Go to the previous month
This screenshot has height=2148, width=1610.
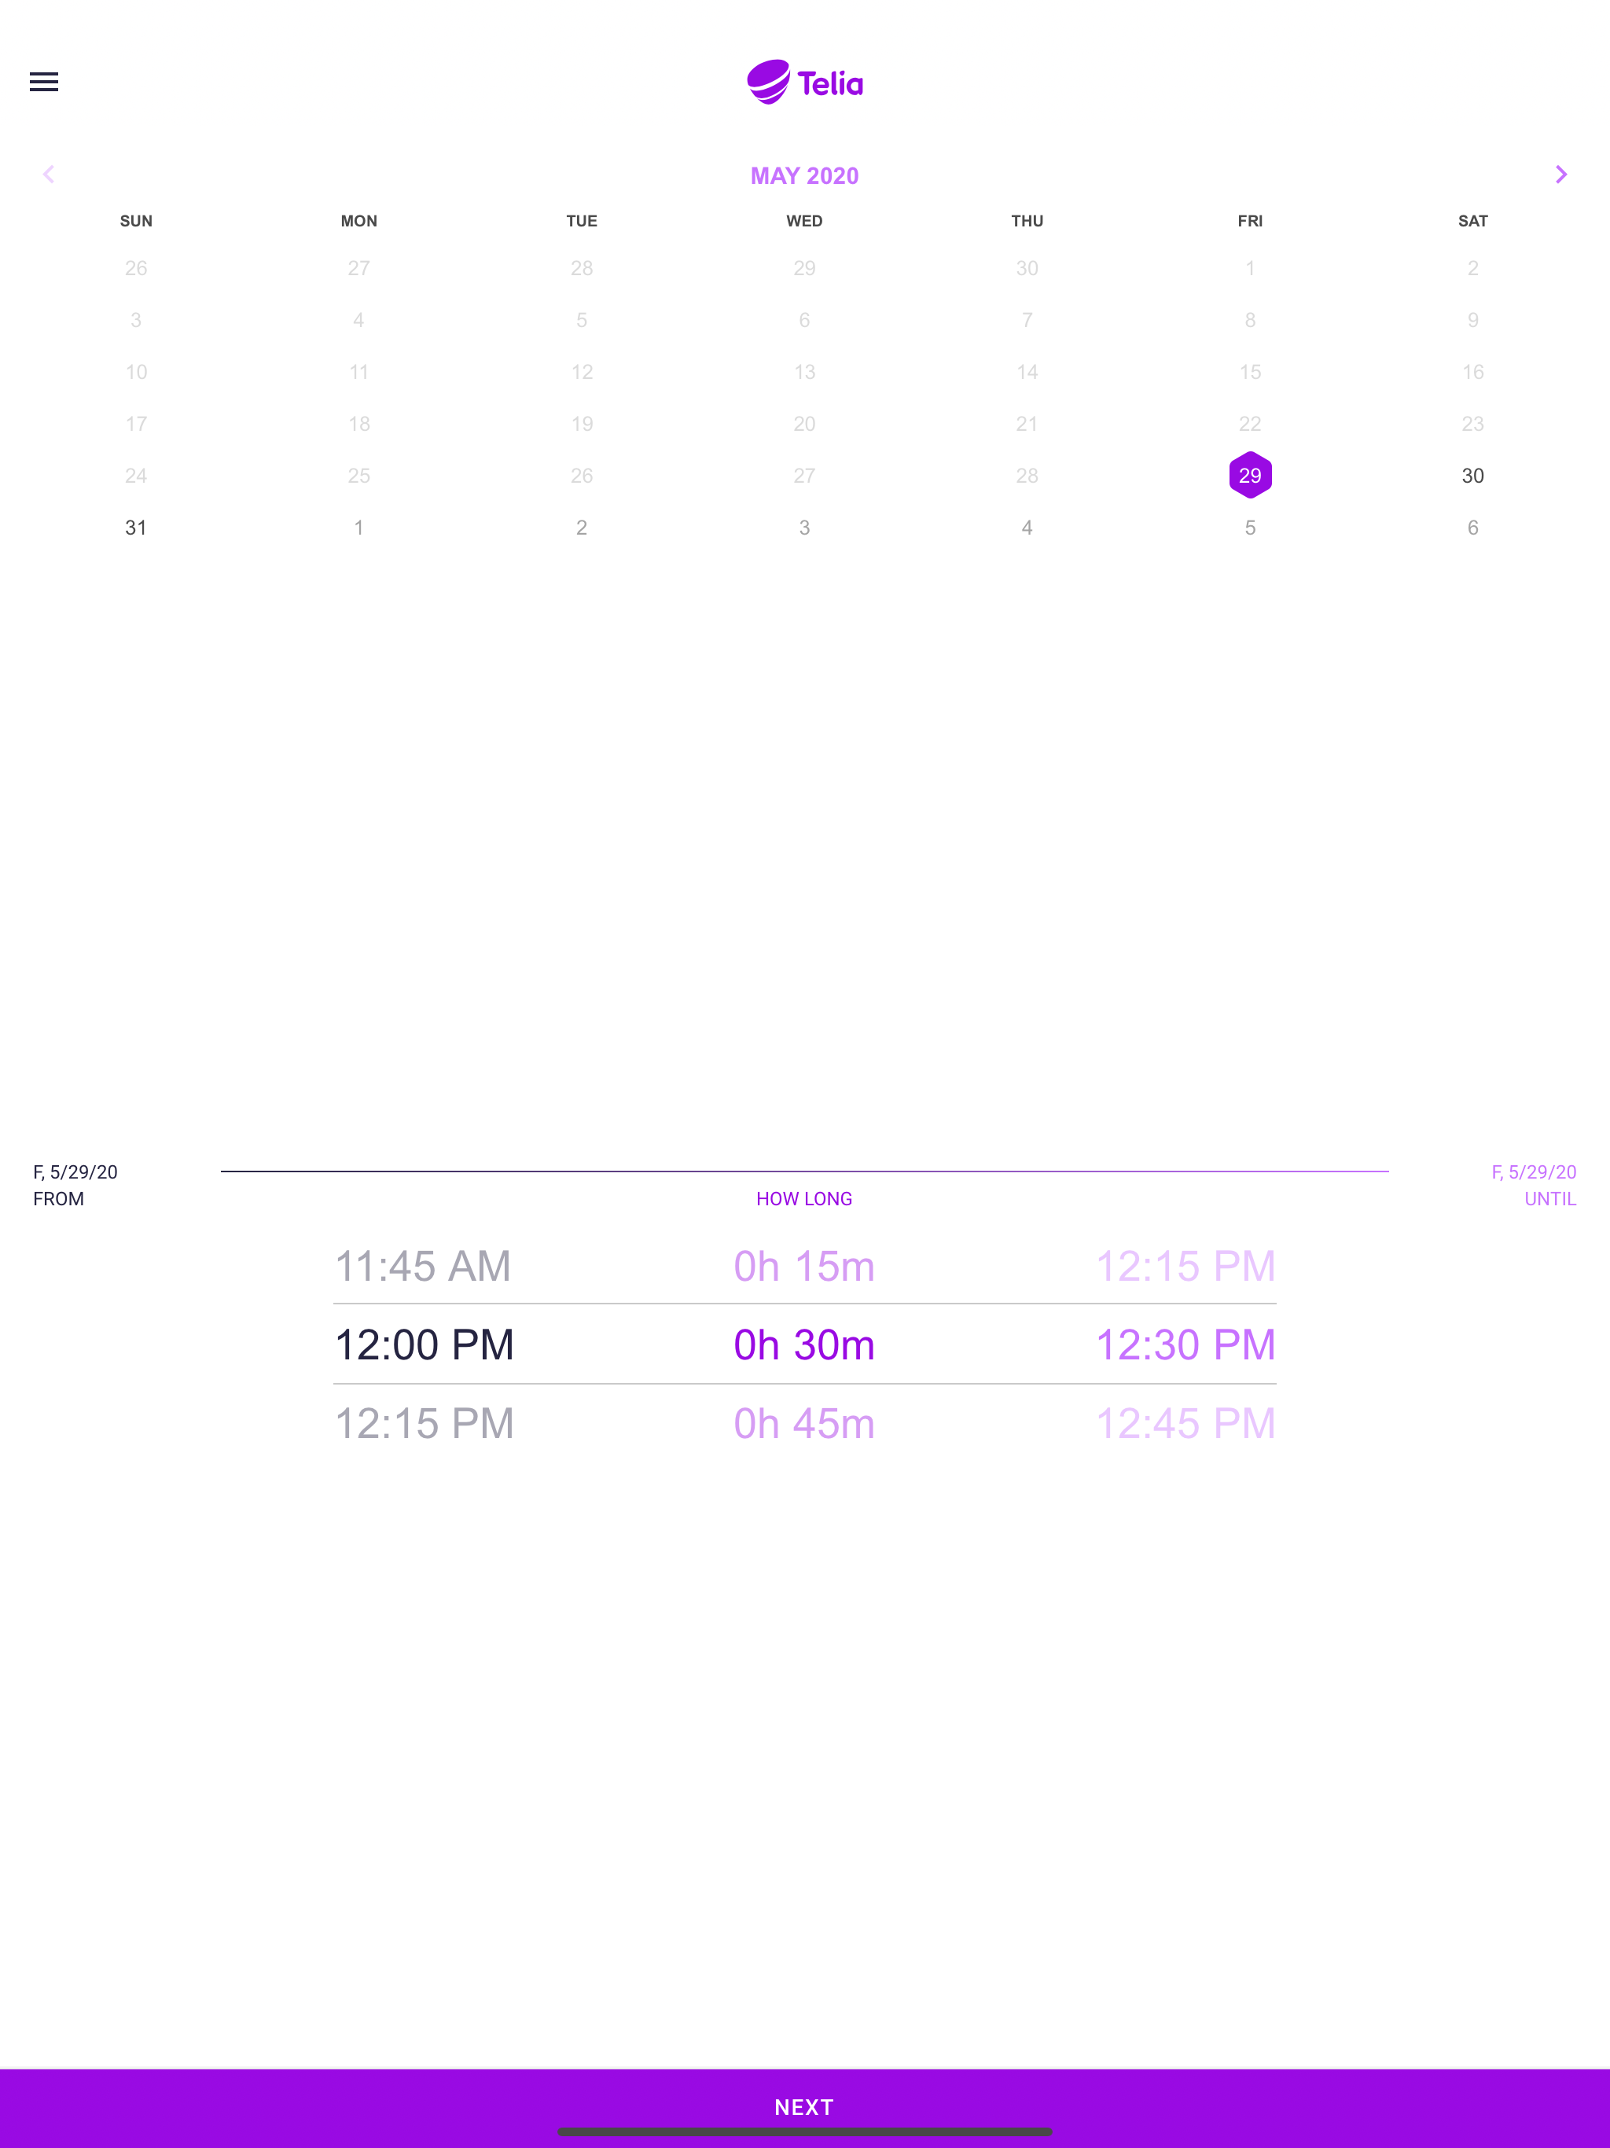(49, 175)
